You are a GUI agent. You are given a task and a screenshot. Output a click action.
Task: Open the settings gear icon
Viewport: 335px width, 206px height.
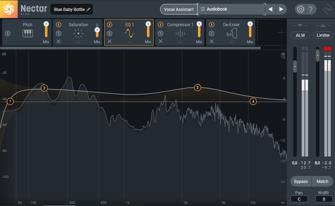(300, 9)
